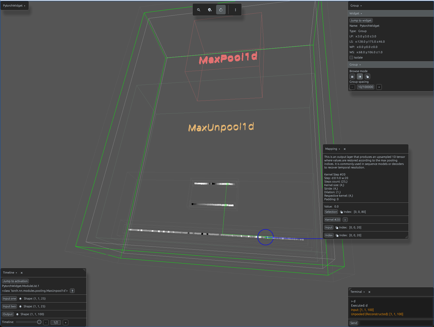Click the Input button in Mapping panel
434x327 pixels.
point(329,228)
